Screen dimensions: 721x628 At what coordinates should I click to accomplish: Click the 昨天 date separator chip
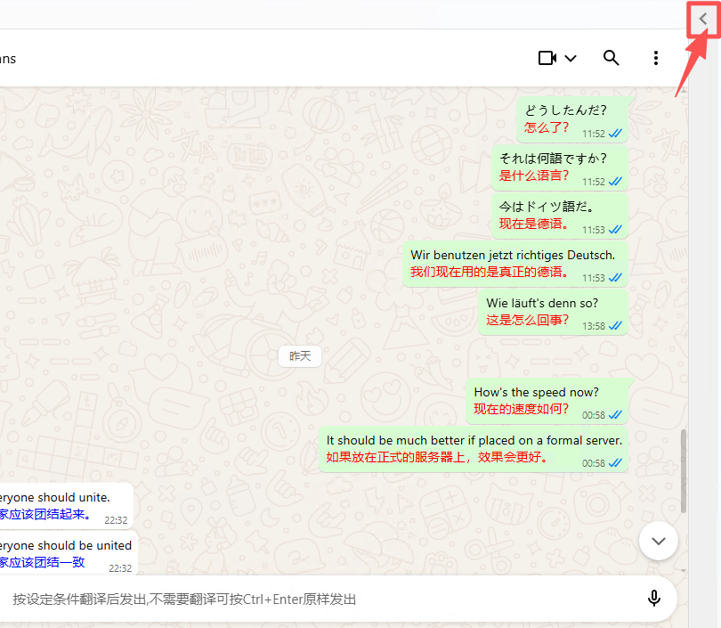click(300, 356)
